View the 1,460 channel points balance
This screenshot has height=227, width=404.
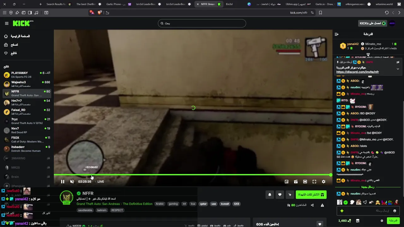(x=345, y=221)
